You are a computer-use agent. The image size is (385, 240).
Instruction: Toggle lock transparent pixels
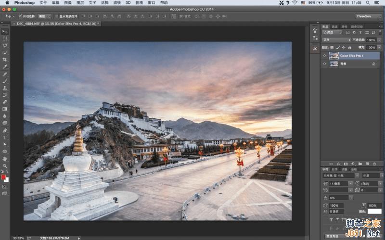[x=332, y=47]
